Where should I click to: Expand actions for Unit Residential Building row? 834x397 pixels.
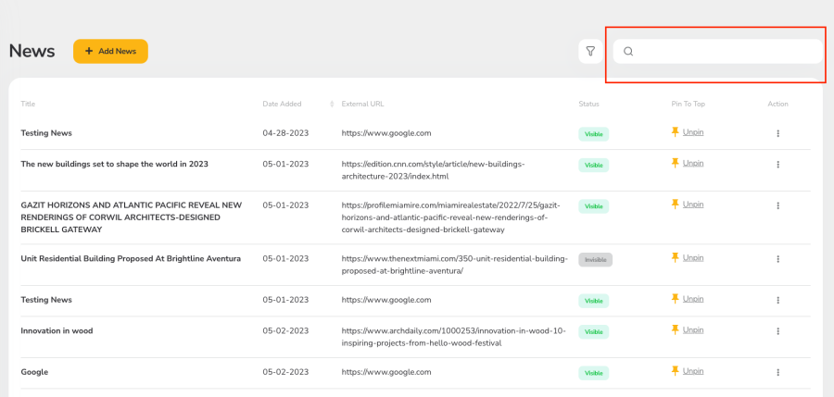(777, 259)
